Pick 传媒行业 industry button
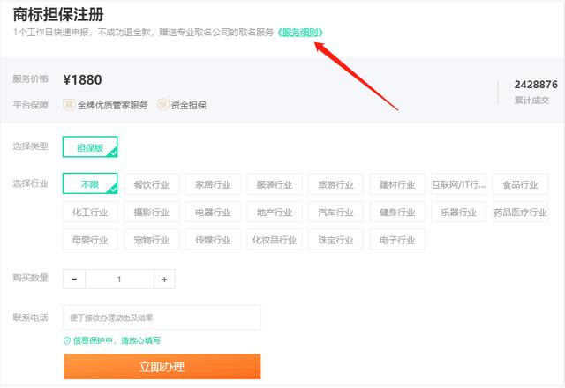This screenshot has width=565, height=388. [213, 240]
